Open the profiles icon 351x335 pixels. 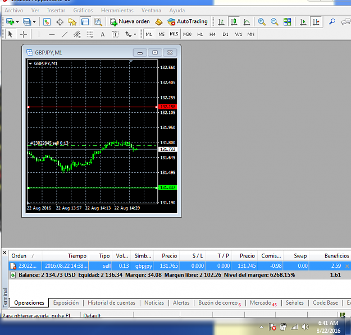(x=27, y=22)
